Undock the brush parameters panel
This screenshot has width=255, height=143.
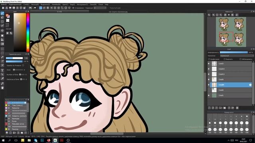click(26, 54)
